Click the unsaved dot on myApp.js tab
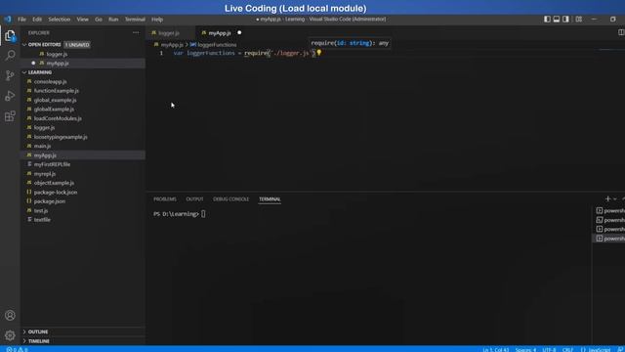625x352 pixels. pyautogui.click(x=239, y=32)
